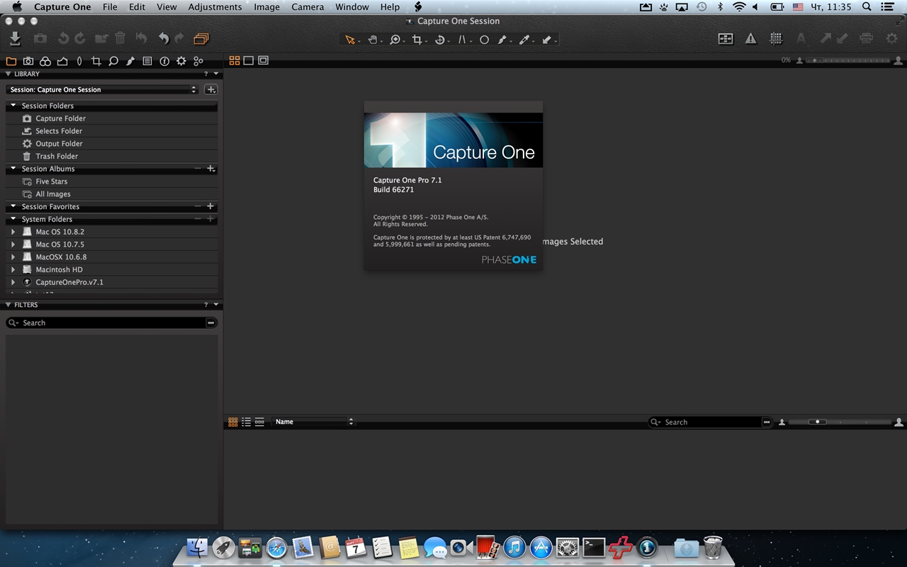Add a new Session Album with plus
Image resolution: width=907 pixels, height=567 pixels.
coord(210,169)
